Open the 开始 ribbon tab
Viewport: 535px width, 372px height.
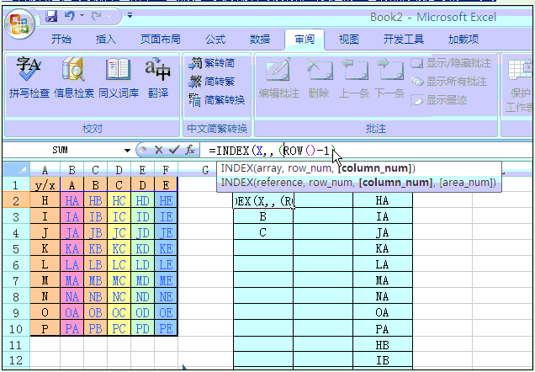click(x=61, y=40)
